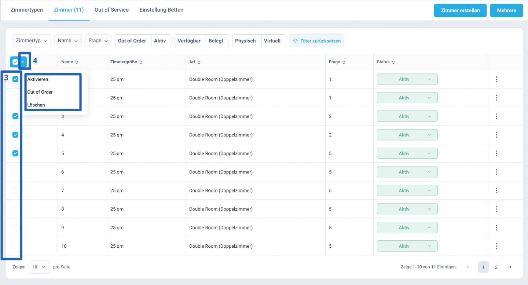Select Löschen in bulk actions menu
This screenshot has height=285, width=528.
[36, 105]
